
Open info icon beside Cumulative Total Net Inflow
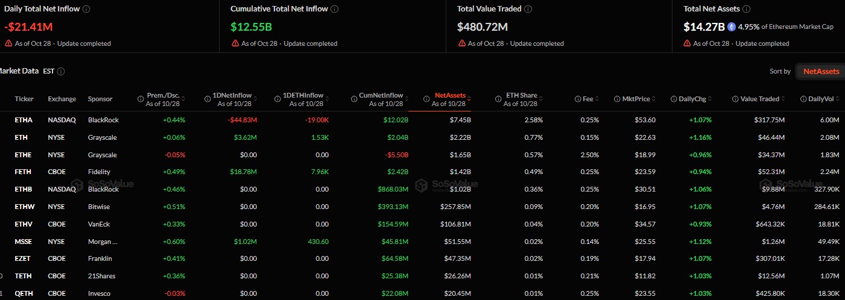click(334, 9)
